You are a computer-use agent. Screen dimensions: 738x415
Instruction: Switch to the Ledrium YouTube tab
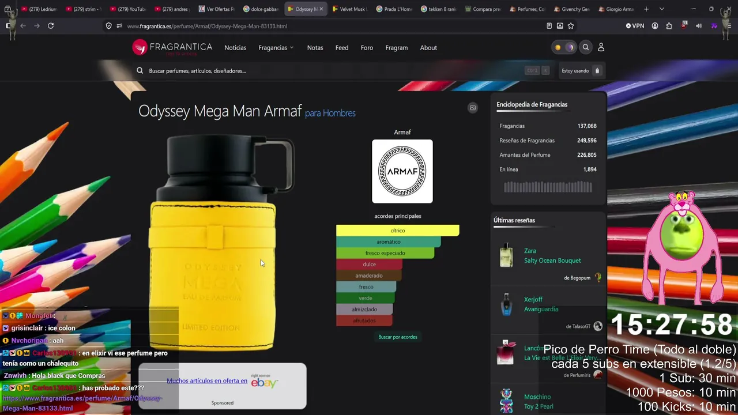click(39, 9)
